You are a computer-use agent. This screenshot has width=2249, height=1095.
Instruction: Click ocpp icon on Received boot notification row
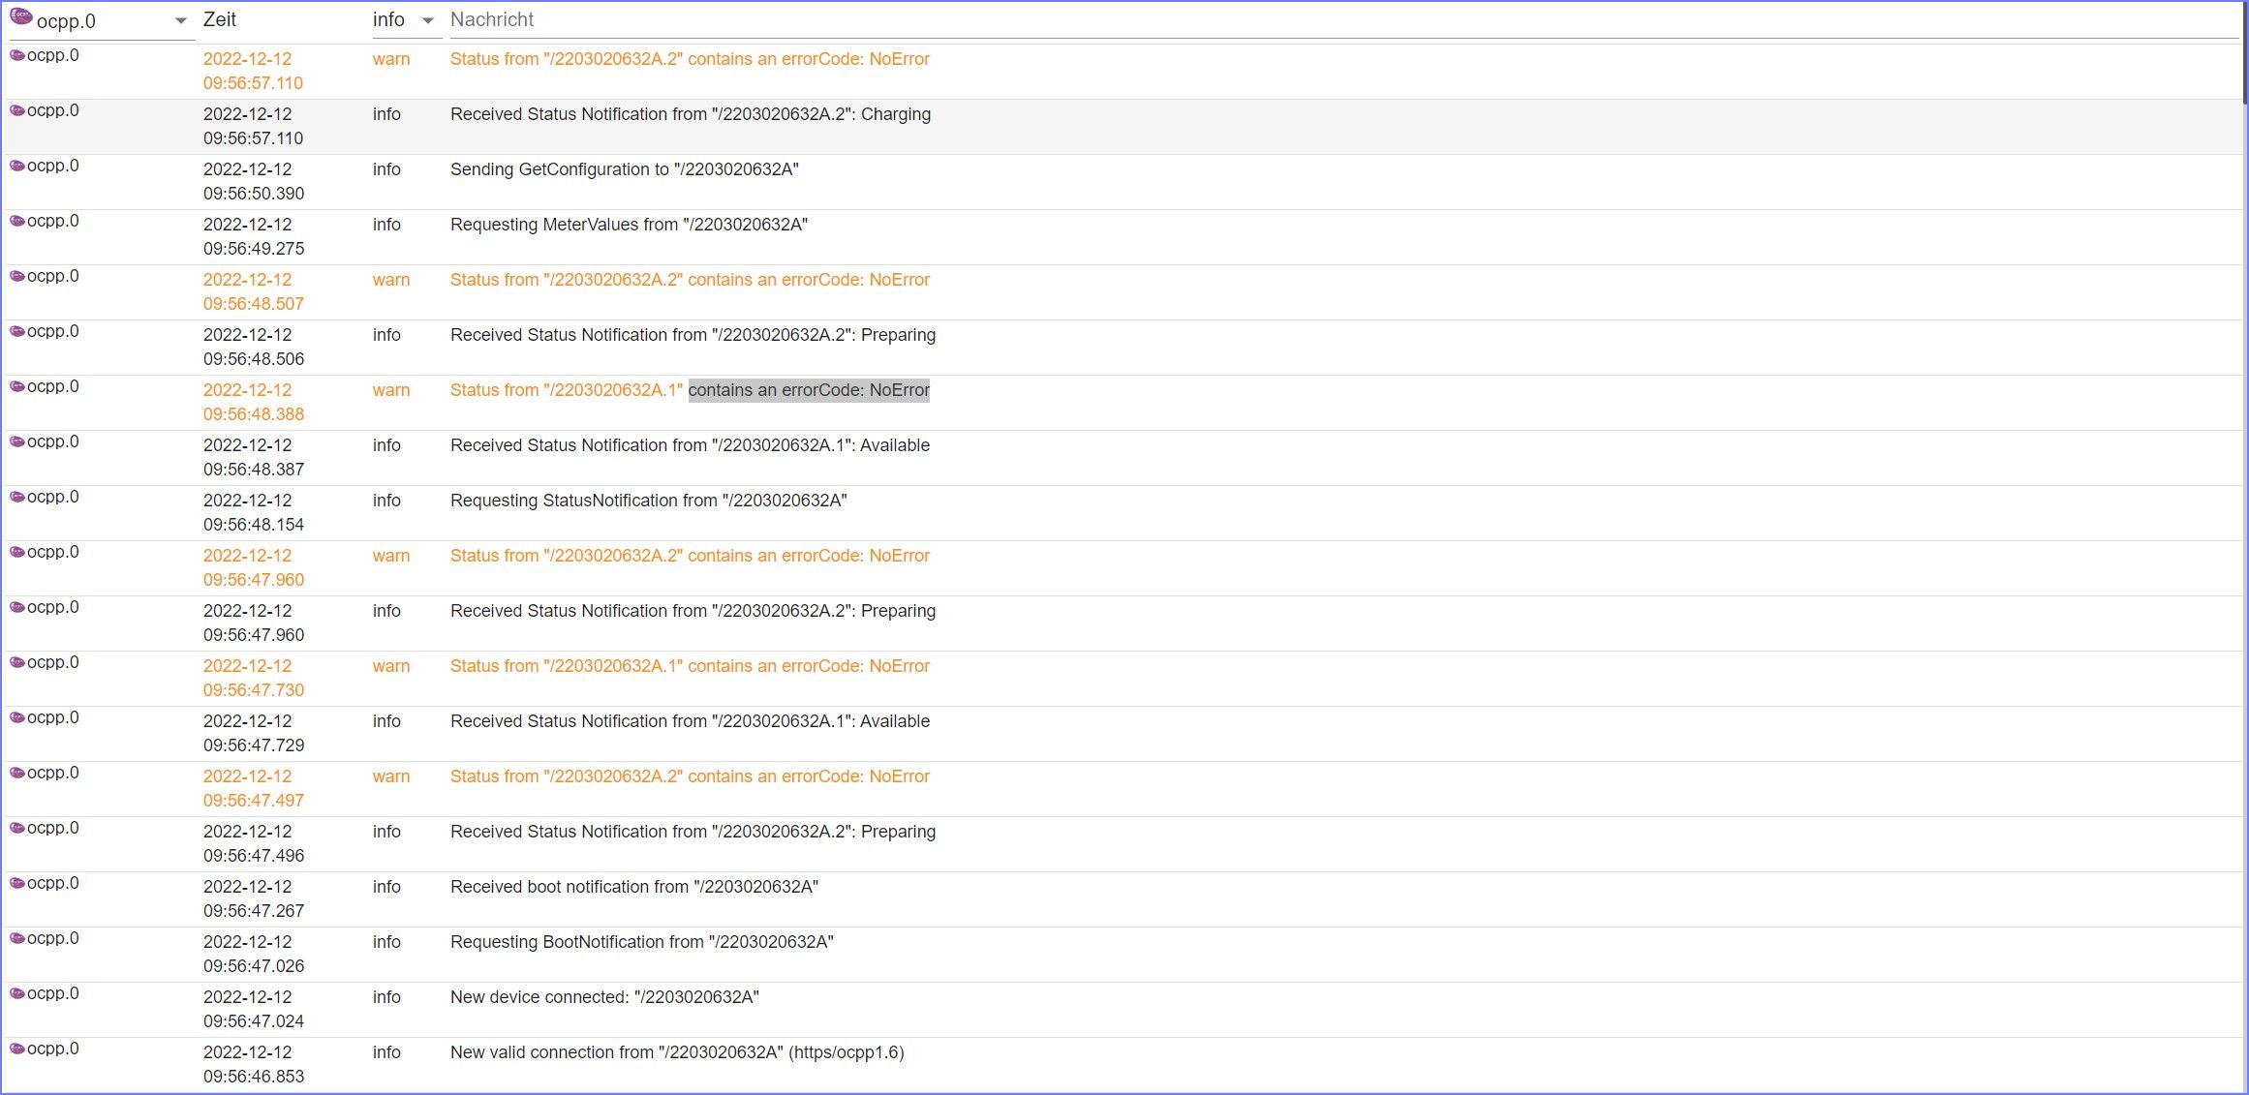click(17, 883)
